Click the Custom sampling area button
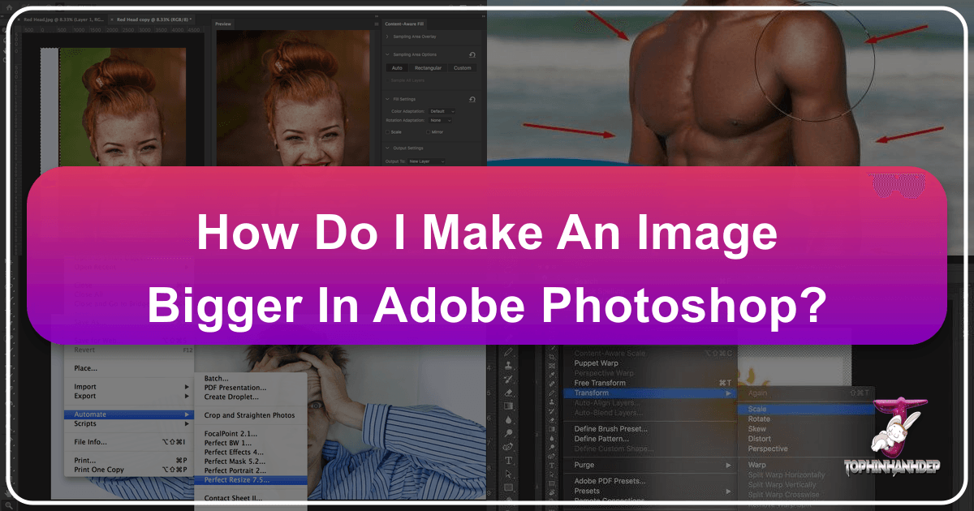Screen dimensions: 974x511 [460, 68]
